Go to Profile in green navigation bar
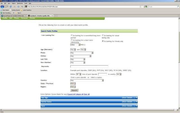Viewport: 180px width, 113px height. pyautogui.click(x=5, y=18)
